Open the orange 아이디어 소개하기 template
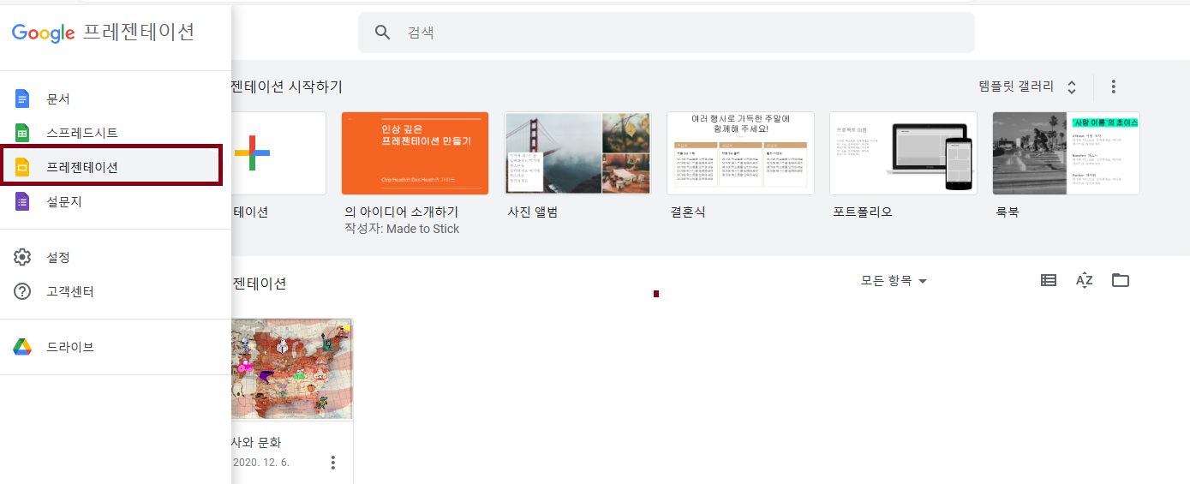The image size is (1190, 484). pos(415,153)
